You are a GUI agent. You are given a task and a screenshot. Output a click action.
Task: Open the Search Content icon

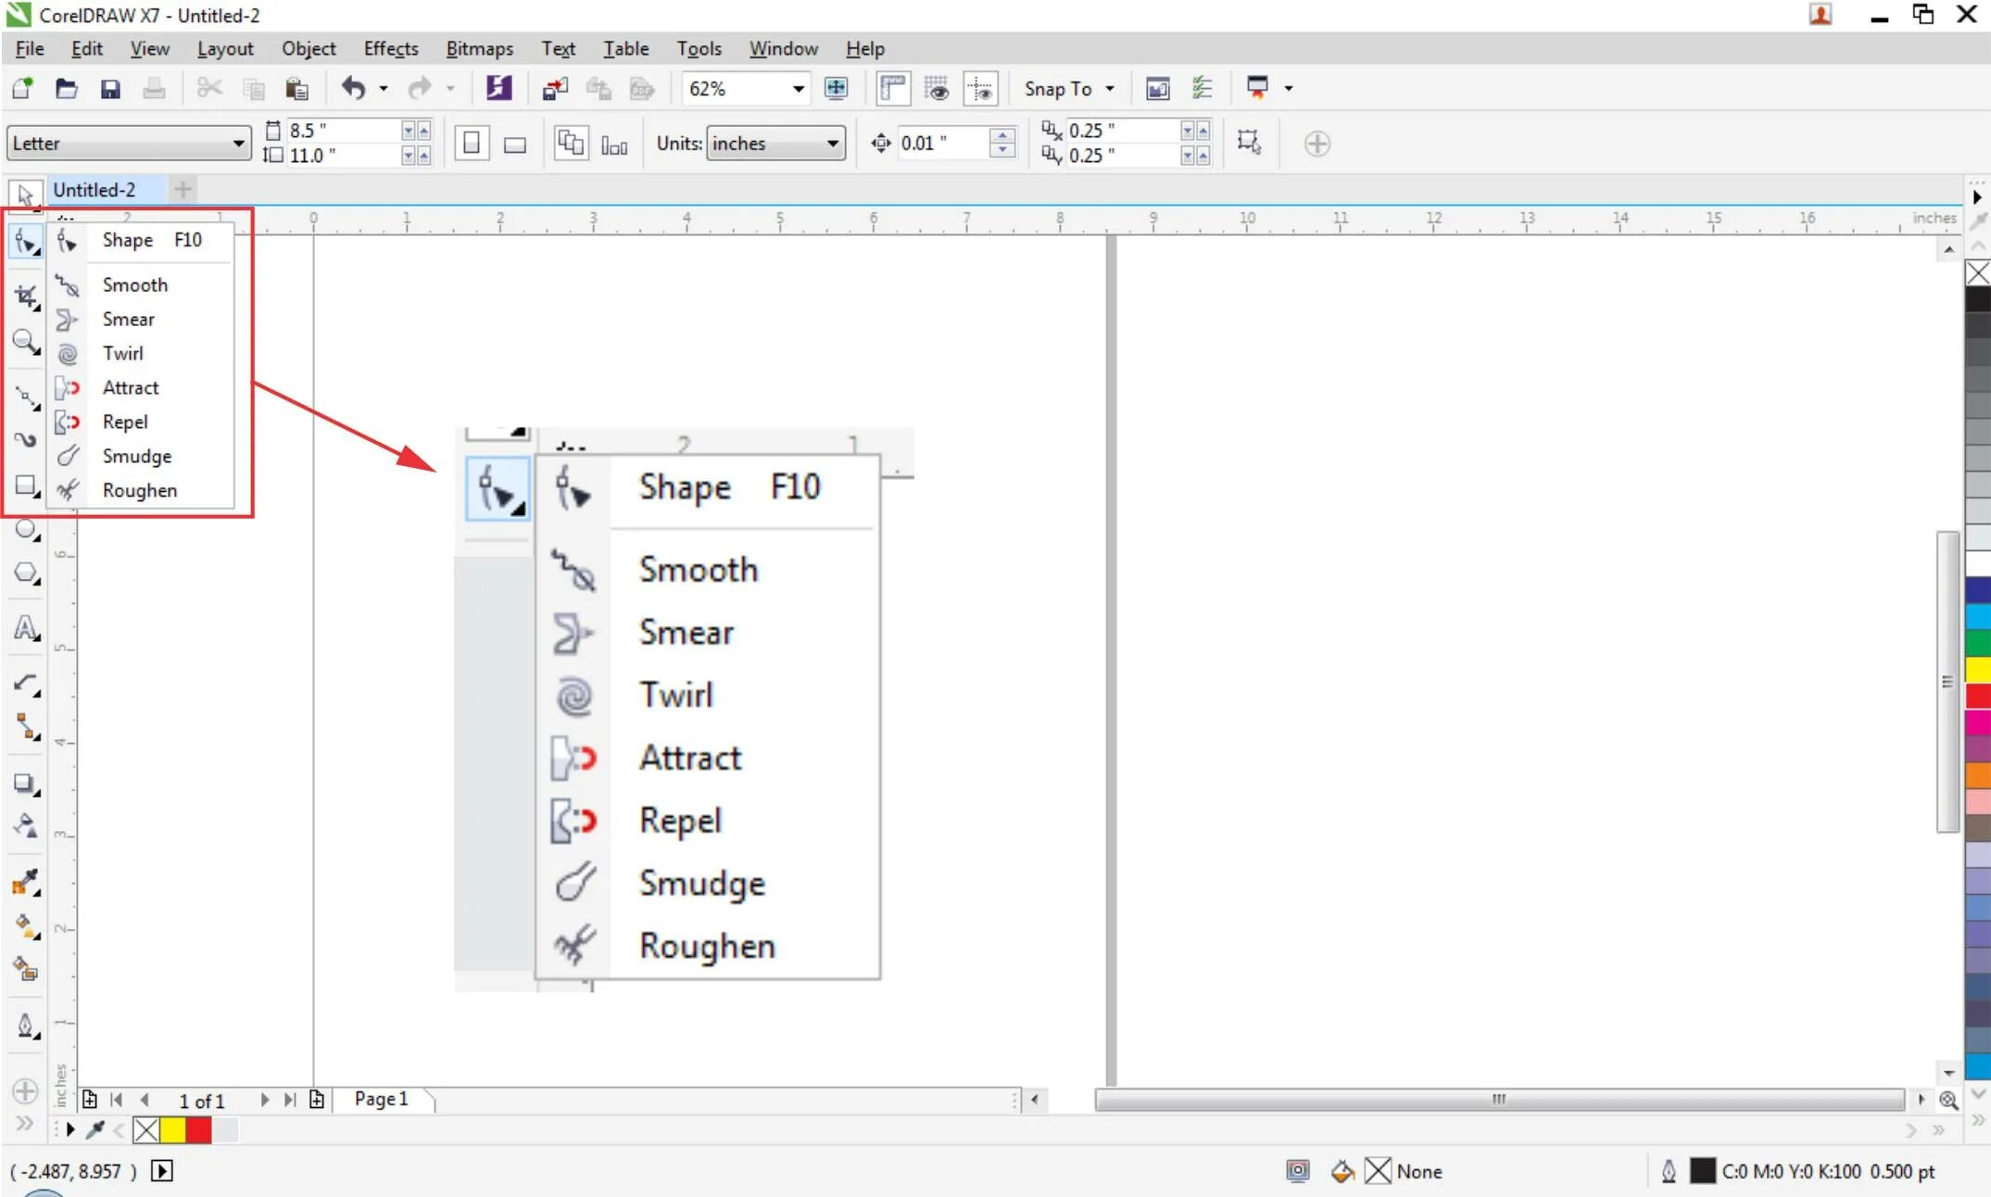[x=498, y=89]
